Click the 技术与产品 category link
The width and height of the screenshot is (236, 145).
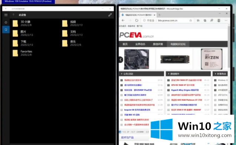[x=127, y=138]
